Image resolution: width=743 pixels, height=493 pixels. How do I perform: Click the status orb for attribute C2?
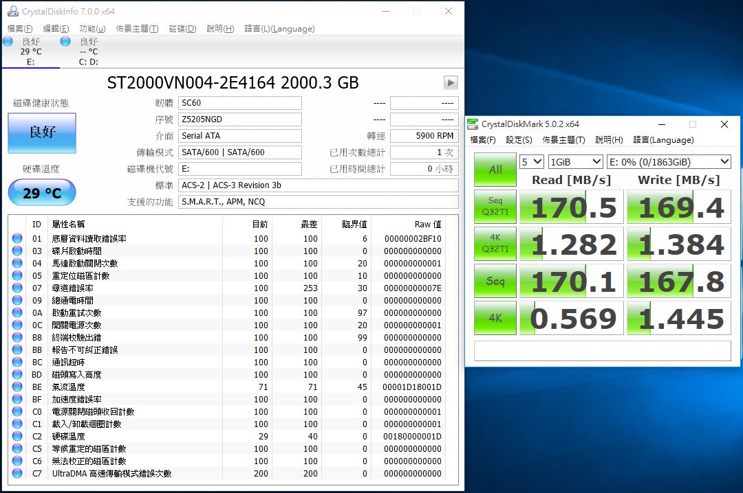click(17, 436)
